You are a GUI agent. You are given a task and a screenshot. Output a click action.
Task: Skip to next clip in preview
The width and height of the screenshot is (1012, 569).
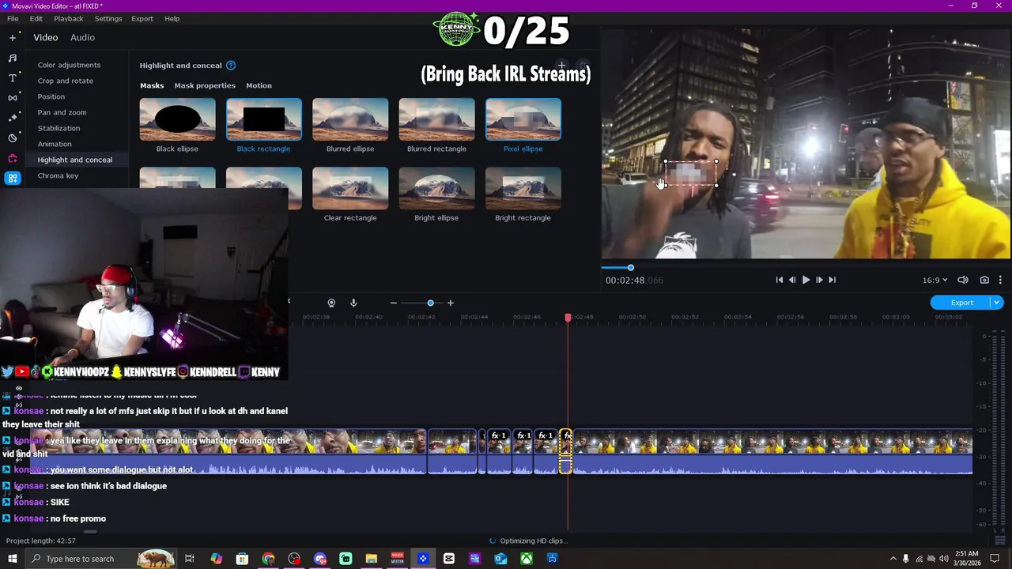832,280
